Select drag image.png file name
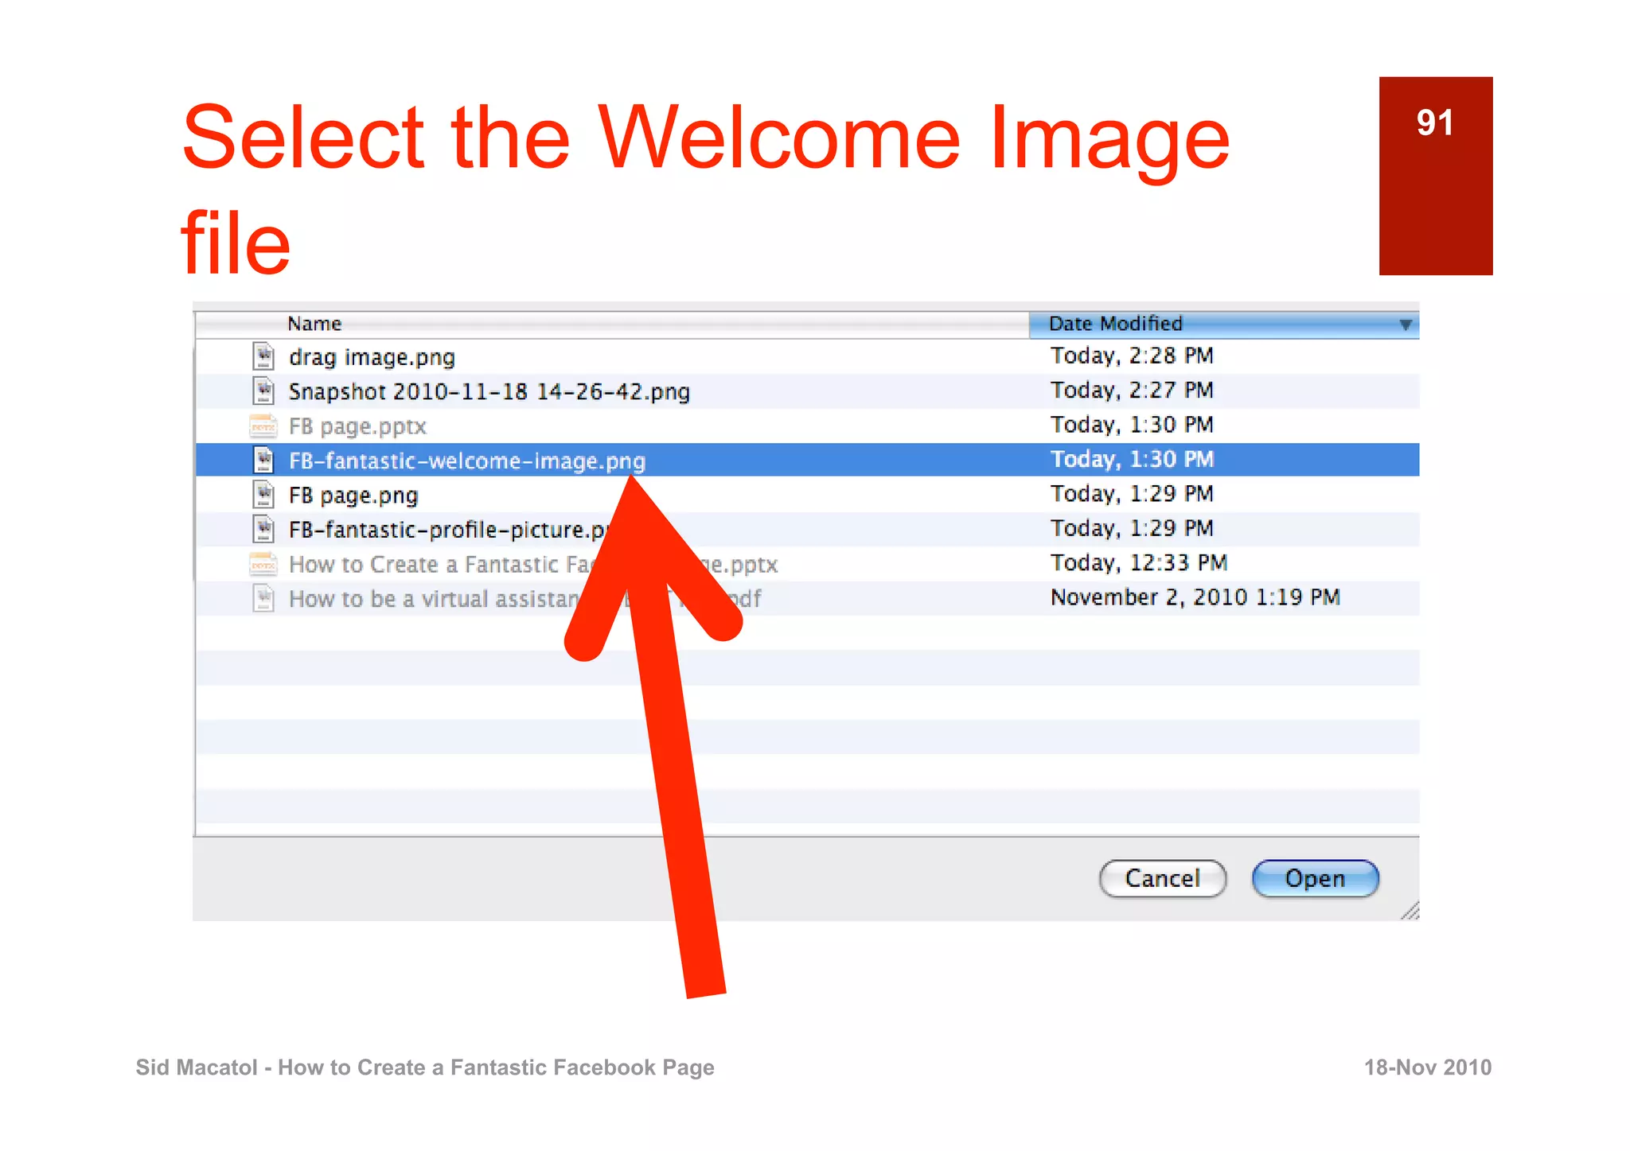Image resolution: width=1630 pixels, height=1151 pixels. (372, 357)
